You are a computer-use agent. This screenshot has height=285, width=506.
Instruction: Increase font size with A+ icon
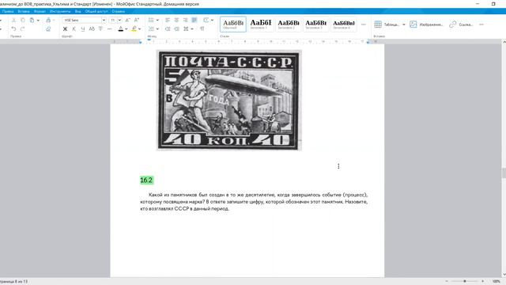pos(137,20)
